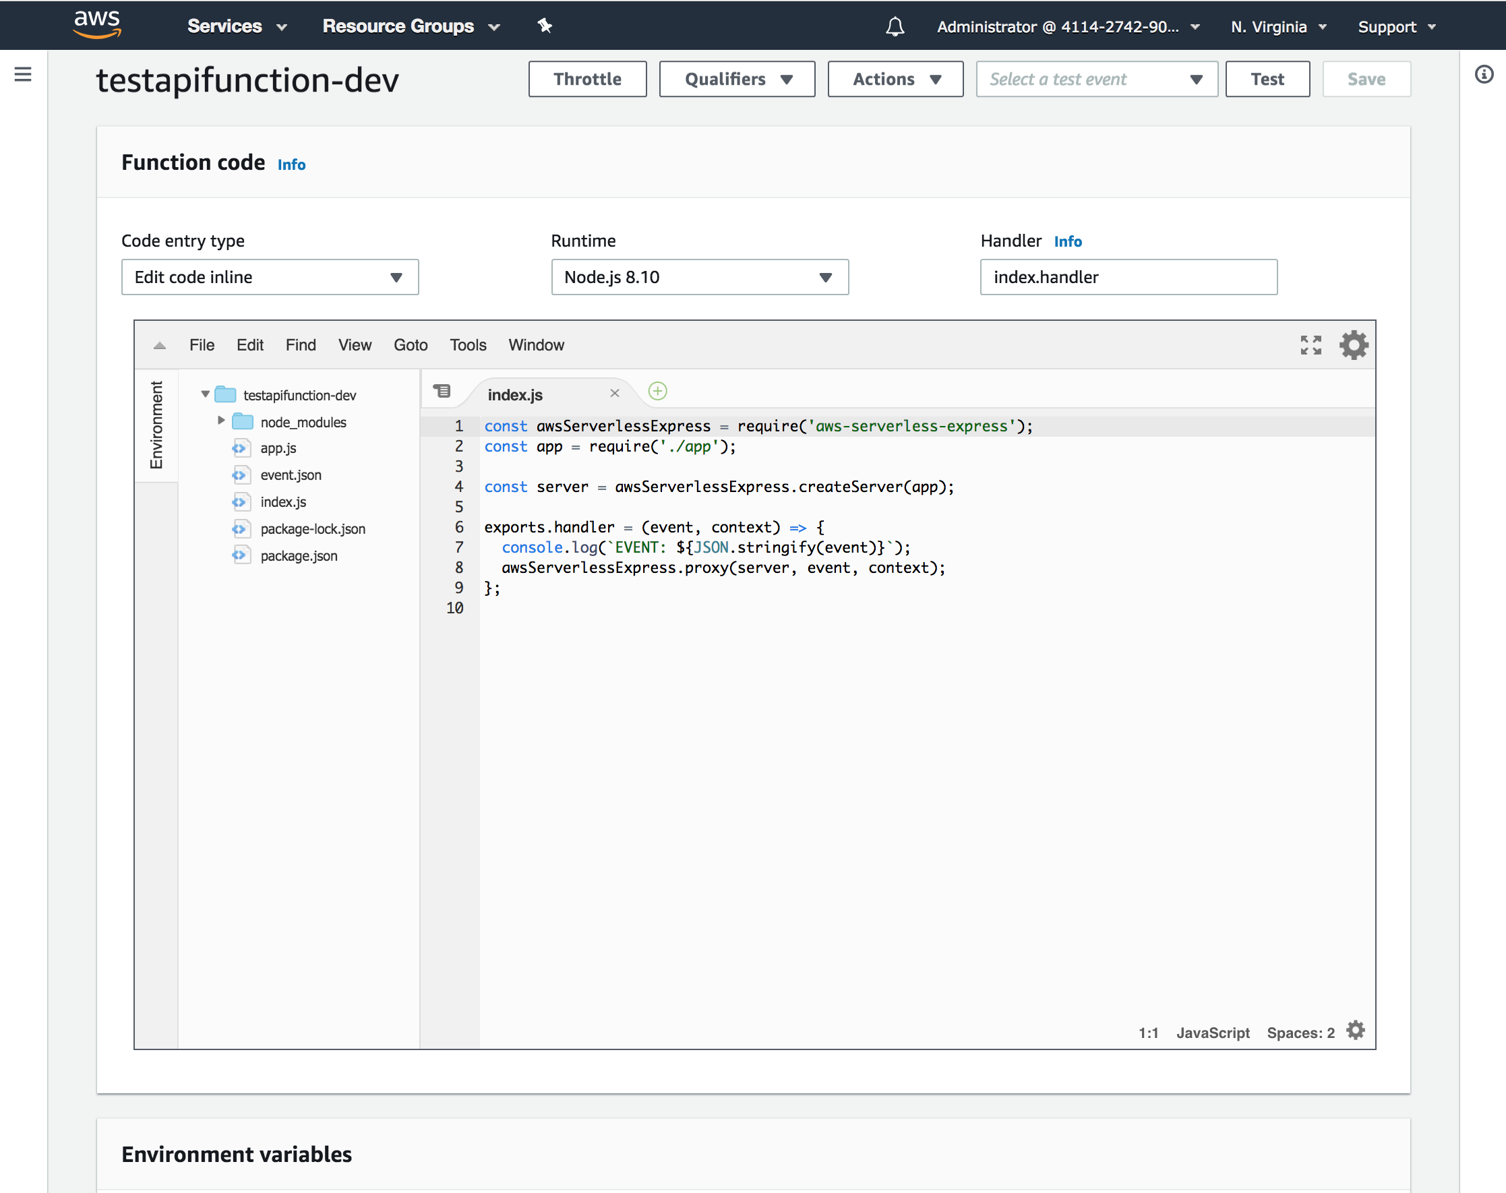
Task: Toggle fullscreen editor mode icon
Action: pos(1311,345)
